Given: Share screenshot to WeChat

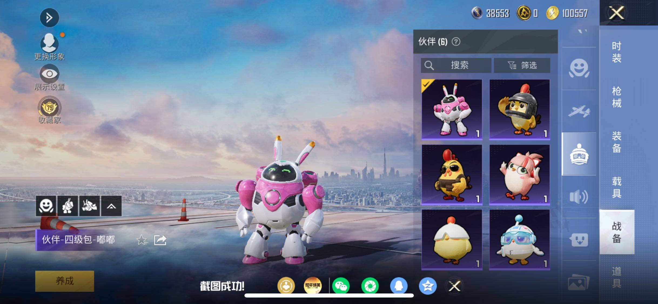Looking at the screenshot, I should click(x=341, y=286).
